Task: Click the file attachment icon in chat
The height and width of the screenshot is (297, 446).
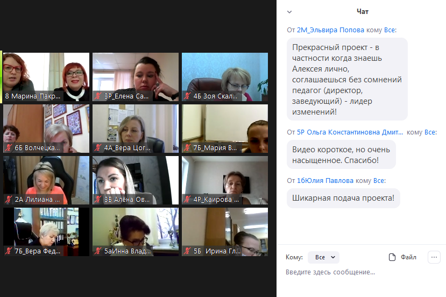Action: (x=392, y=257)
